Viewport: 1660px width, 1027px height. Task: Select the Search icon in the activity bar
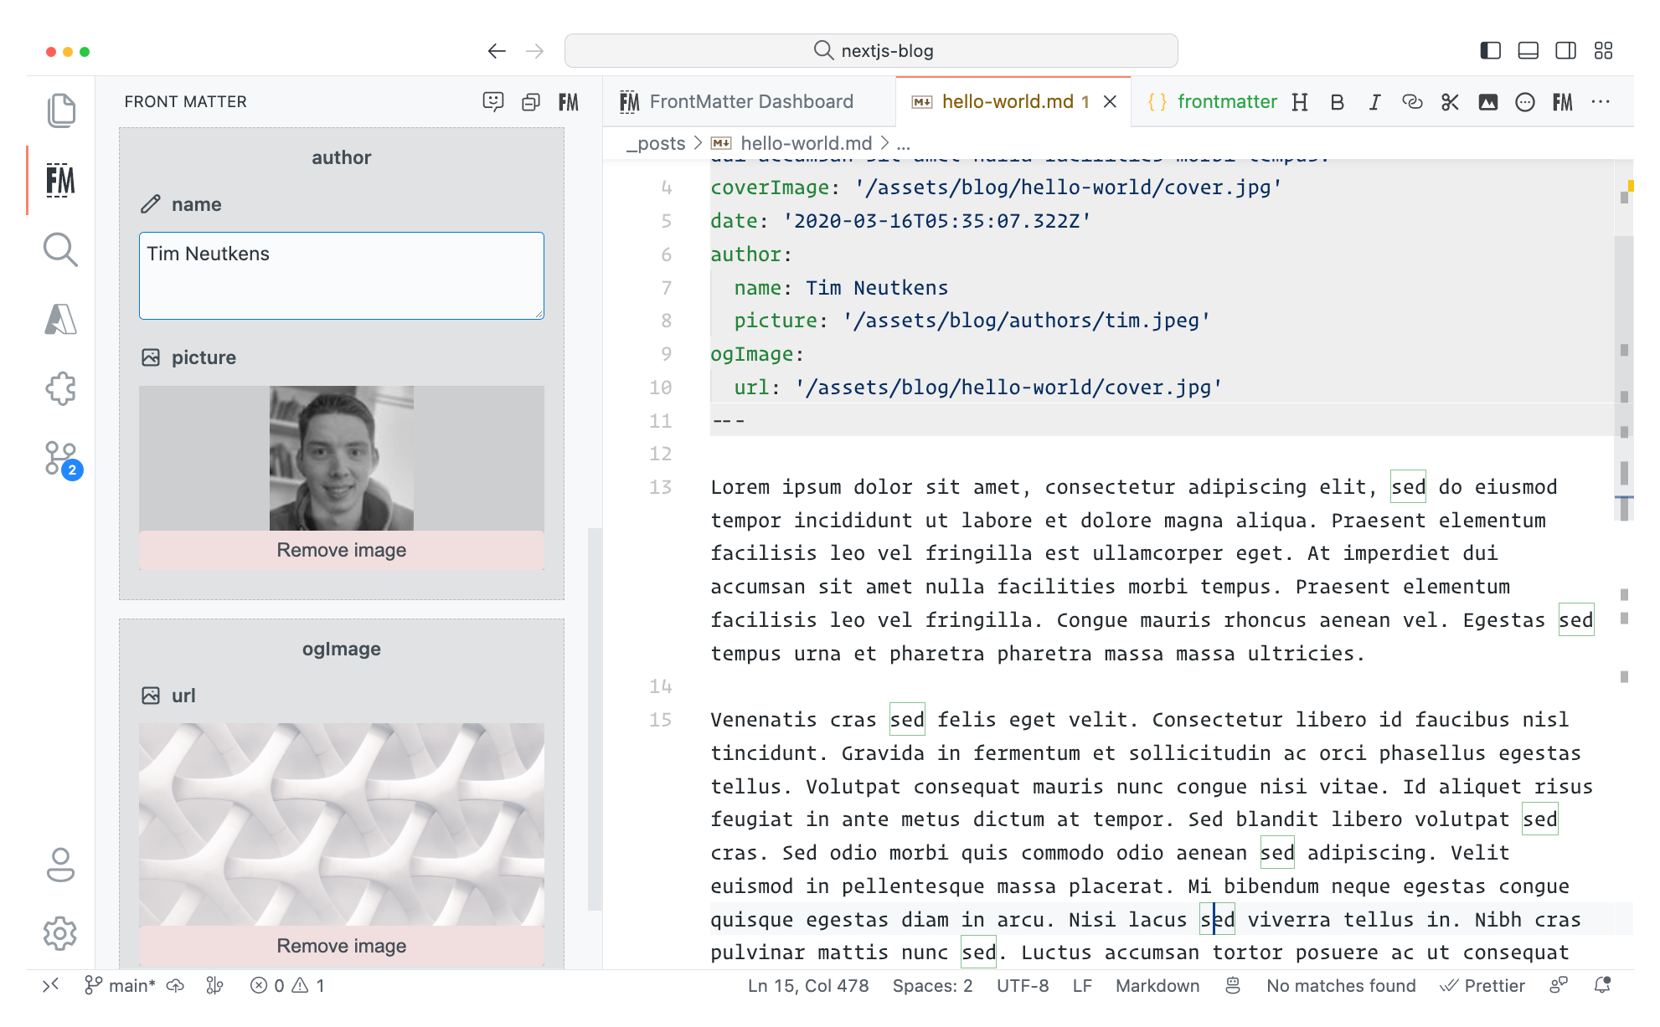click(60, 249)
